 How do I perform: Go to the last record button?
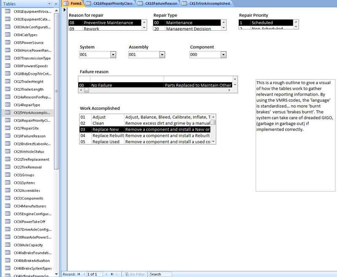click(x=112, y=274)
